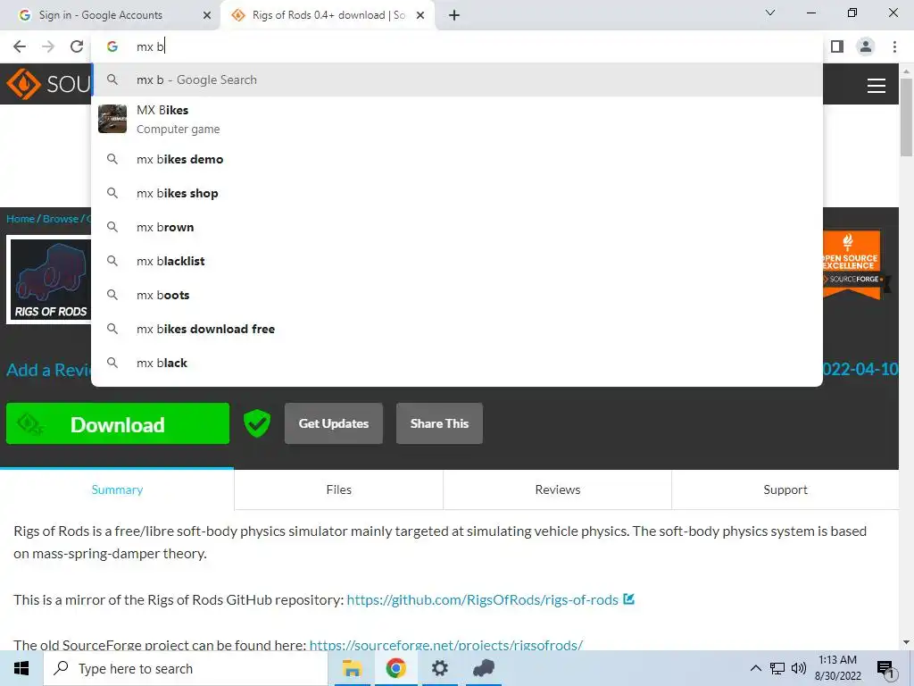Click the volume speaker tray icon
This screenshot has height=686, width=914.
pyautogui.click(x=798, y=668)
